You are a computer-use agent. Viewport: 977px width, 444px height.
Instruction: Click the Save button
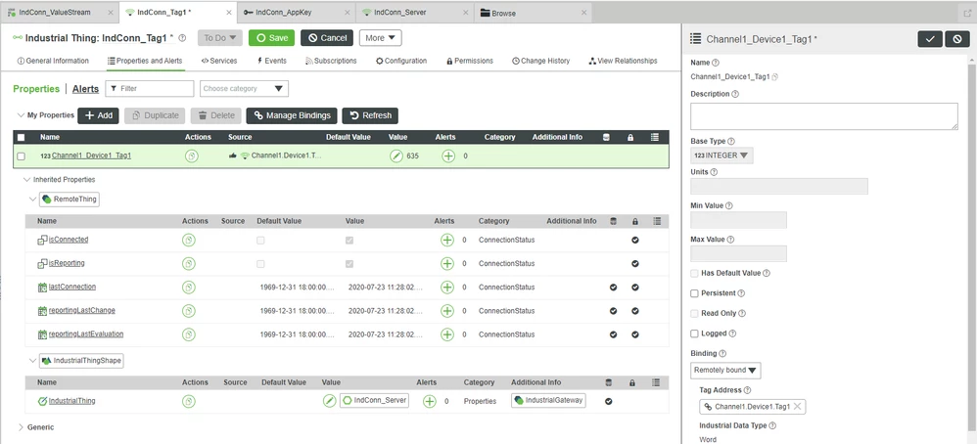272,38
